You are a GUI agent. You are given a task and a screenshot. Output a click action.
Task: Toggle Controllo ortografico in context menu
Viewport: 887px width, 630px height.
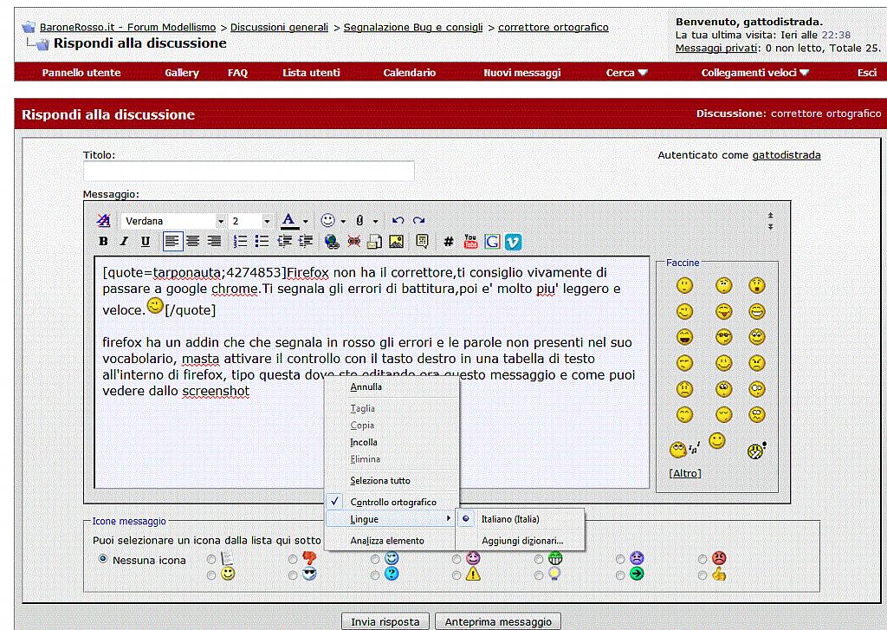(392, 502)
